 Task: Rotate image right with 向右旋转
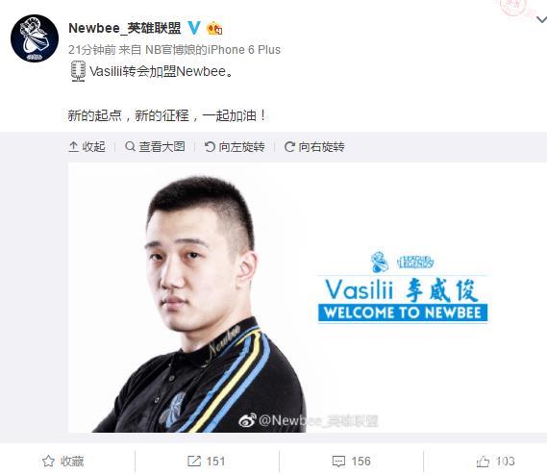314,146
